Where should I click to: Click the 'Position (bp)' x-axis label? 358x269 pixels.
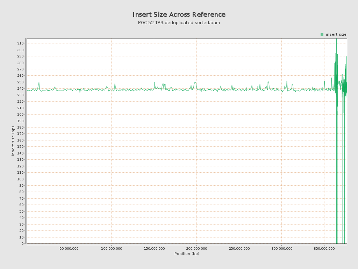[187, 254]
